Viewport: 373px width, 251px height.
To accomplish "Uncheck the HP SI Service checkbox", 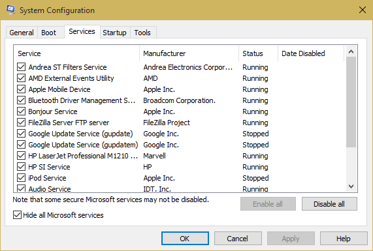I will [x=21, y=167].
